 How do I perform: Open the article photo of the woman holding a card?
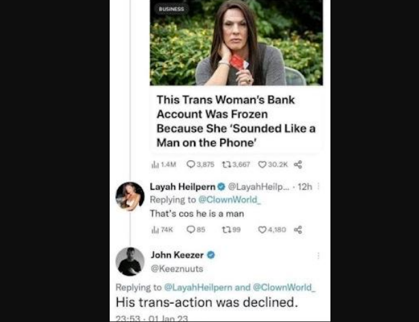[236, 42]
